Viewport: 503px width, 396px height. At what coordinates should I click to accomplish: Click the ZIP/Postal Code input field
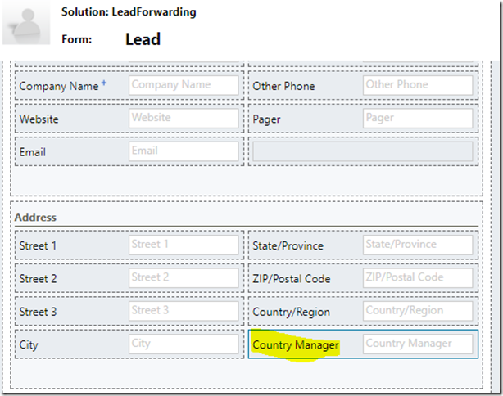(x=418, y=278)
